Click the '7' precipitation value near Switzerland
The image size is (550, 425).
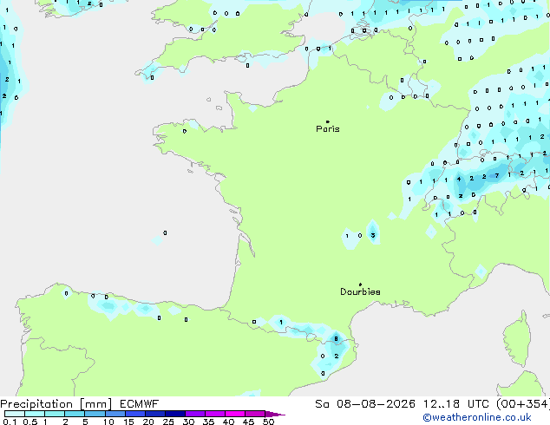click(497, 176)
